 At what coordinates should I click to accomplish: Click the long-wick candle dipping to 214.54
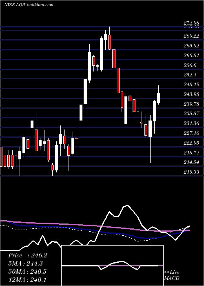[150, 139]
